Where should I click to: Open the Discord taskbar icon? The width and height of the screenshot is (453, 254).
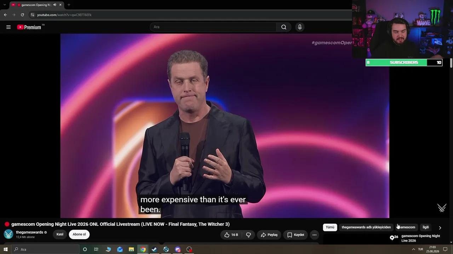178,249
